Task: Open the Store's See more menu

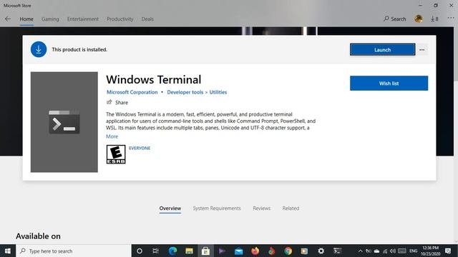Action: (451, 19)
